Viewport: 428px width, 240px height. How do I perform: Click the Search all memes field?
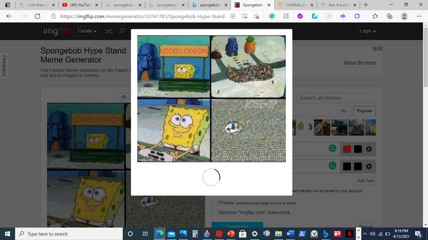[336, 98]
